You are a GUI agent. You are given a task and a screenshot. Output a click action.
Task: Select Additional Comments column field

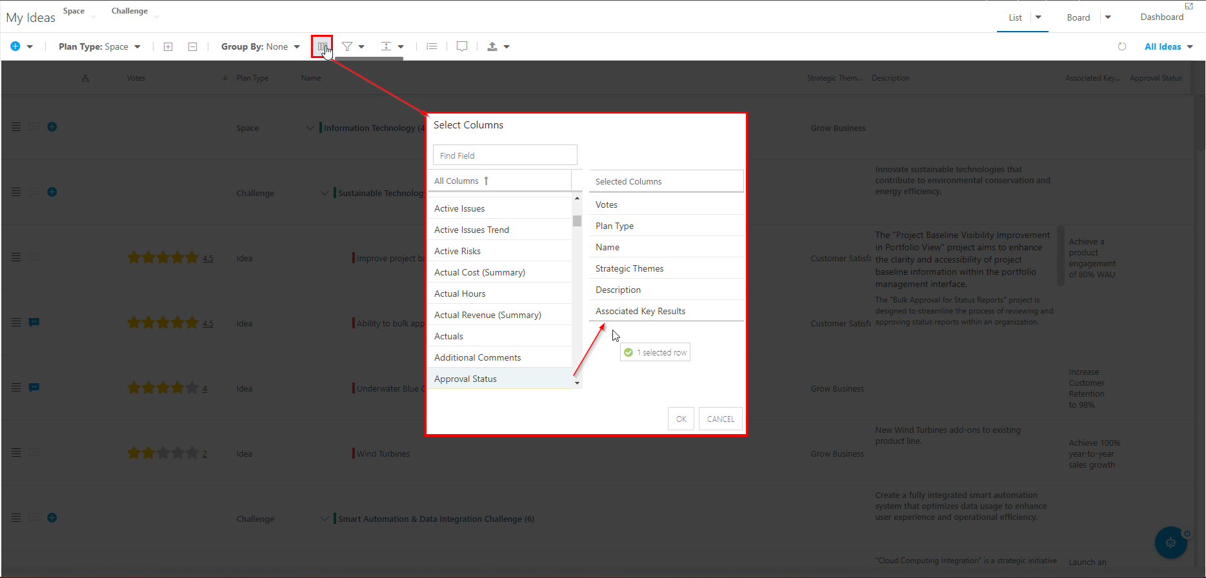(499, 357)
